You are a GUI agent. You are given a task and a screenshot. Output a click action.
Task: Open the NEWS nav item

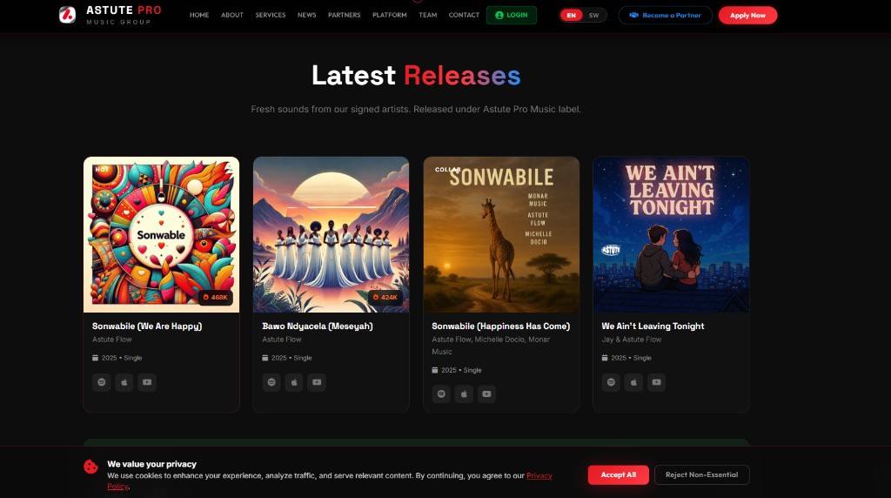[307, 15]
